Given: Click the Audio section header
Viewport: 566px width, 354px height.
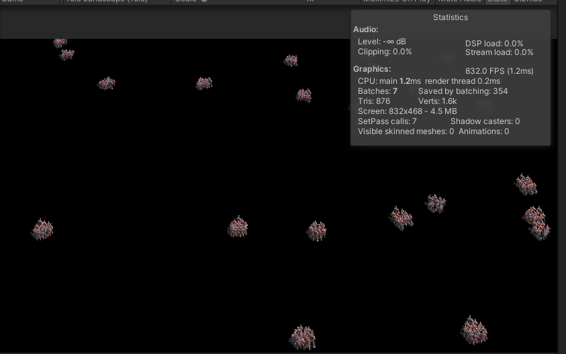Looking at the screenshot, I should click(366, 29).
